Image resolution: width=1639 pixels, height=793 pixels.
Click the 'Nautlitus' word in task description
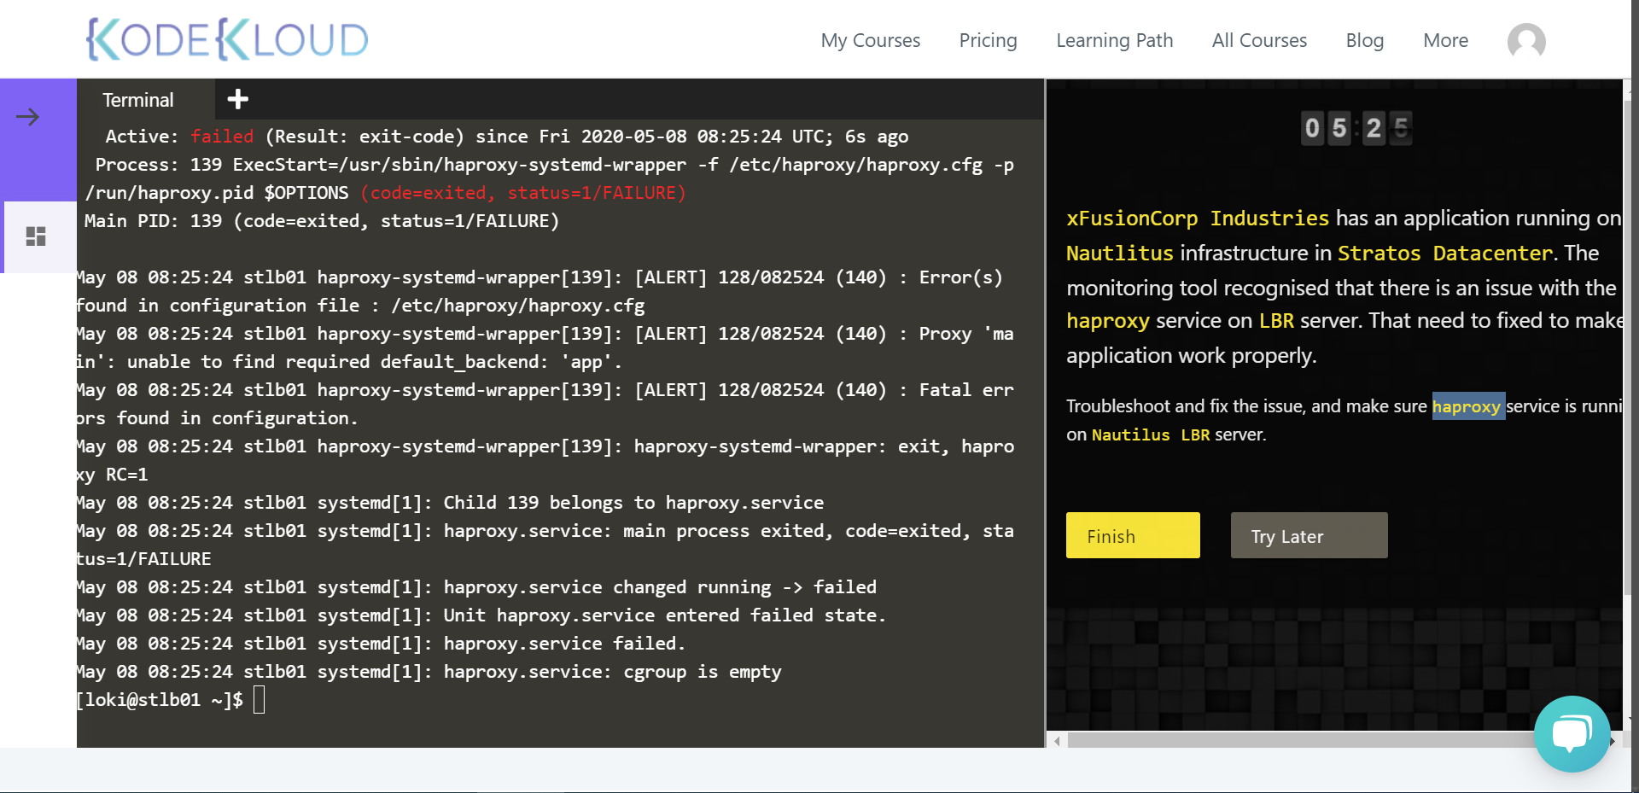[1120, 254]
